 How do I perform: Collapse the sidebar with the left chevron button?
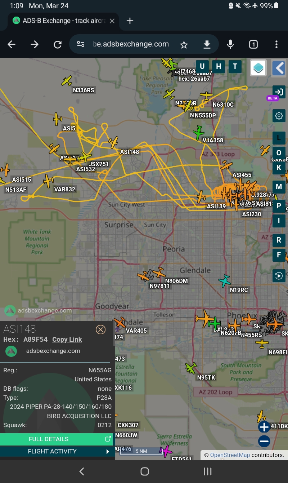click(x=279, y=67)
